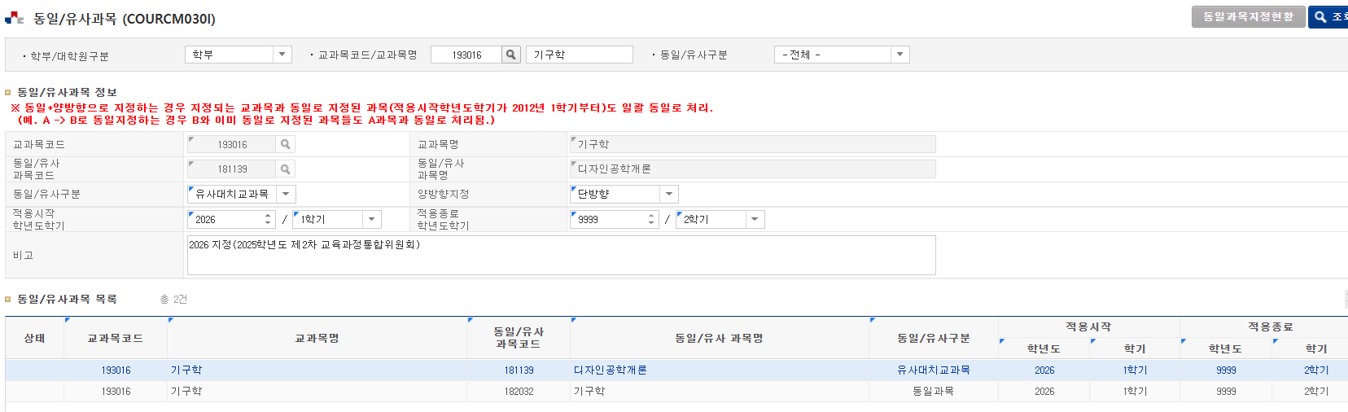Click the magnifier icon in 교과목코드 info field
1348x412 pixels.
pos(285,144)
